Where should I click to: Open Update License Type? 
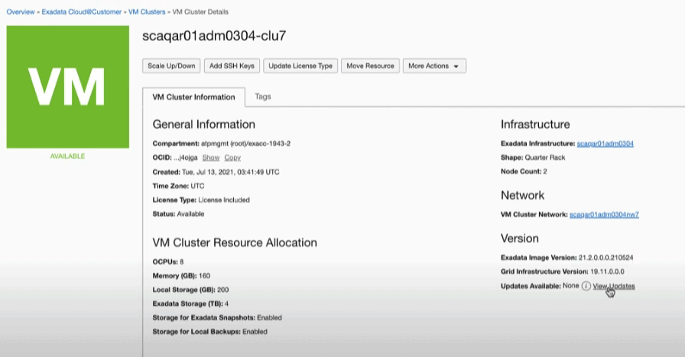point(300,66)
